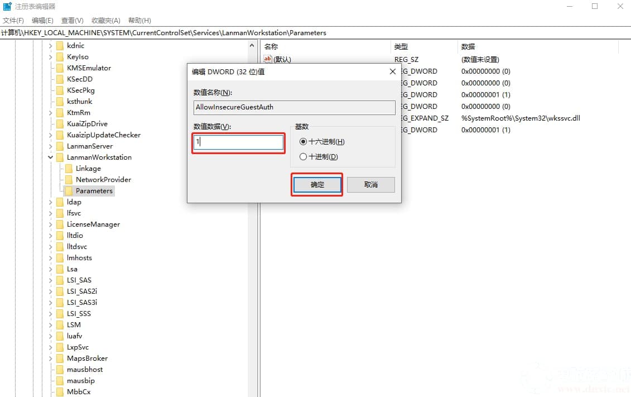Click the 数值名称 AllowInsecureGuestAuth field
The height and width of the screenshot is (397, 631).
tap(294, 107)
